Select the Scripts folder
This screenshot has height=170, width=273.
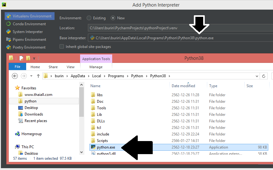tap(99, 141)
